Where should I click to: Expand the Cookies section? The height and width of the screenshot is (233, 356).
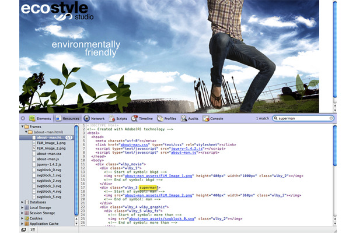(x=22, y=218)
